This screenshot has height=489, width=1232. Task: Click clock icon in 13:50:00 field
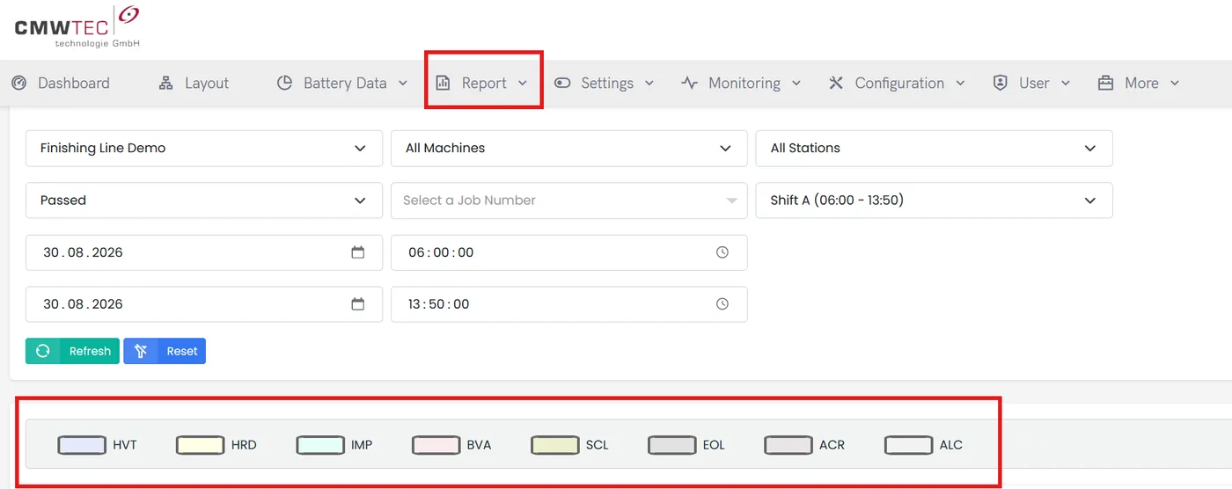722,304
